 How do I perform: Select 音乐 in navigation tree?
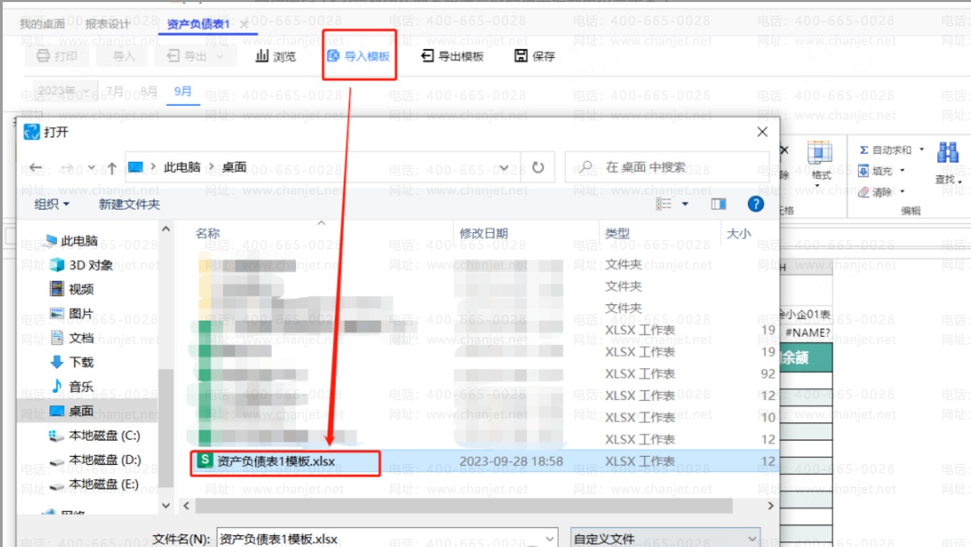pyautogui.click(x=72, y=387)
